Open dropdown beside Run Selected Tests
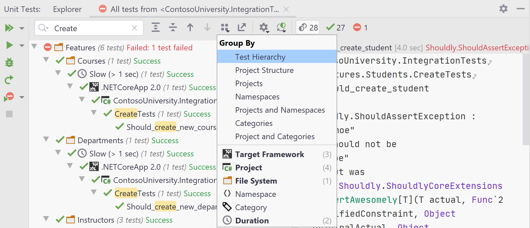Image resolution: width=530 pixels, height=228 pixels. pyautogui.click(x=22, y=45)
